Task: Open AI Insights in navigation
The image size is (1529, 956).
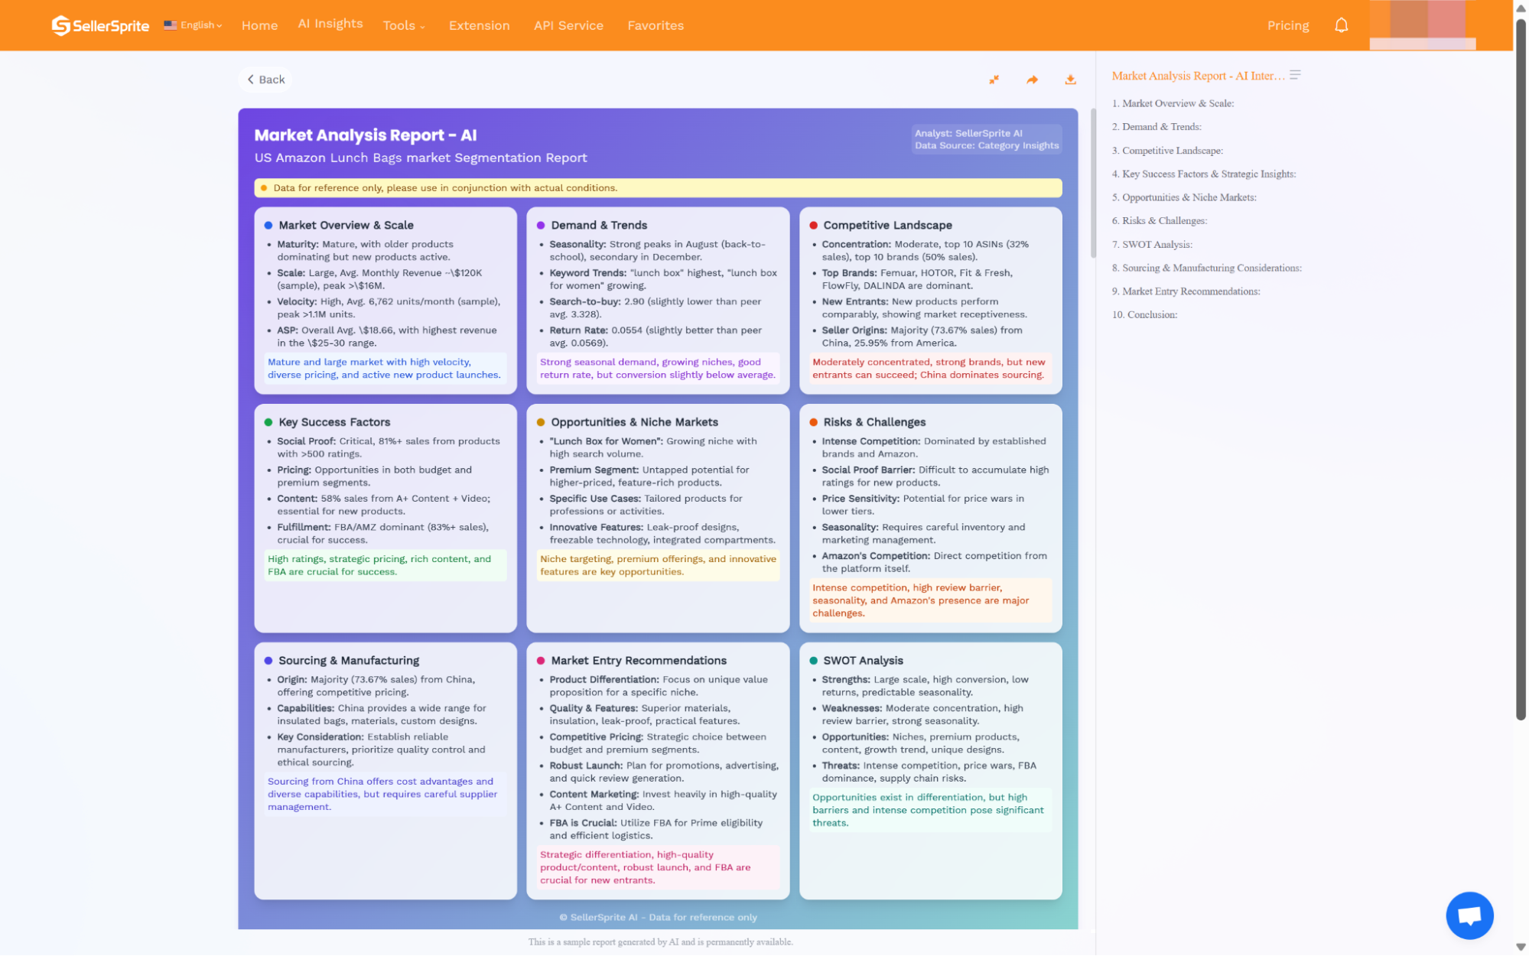Action: (330, 24)
